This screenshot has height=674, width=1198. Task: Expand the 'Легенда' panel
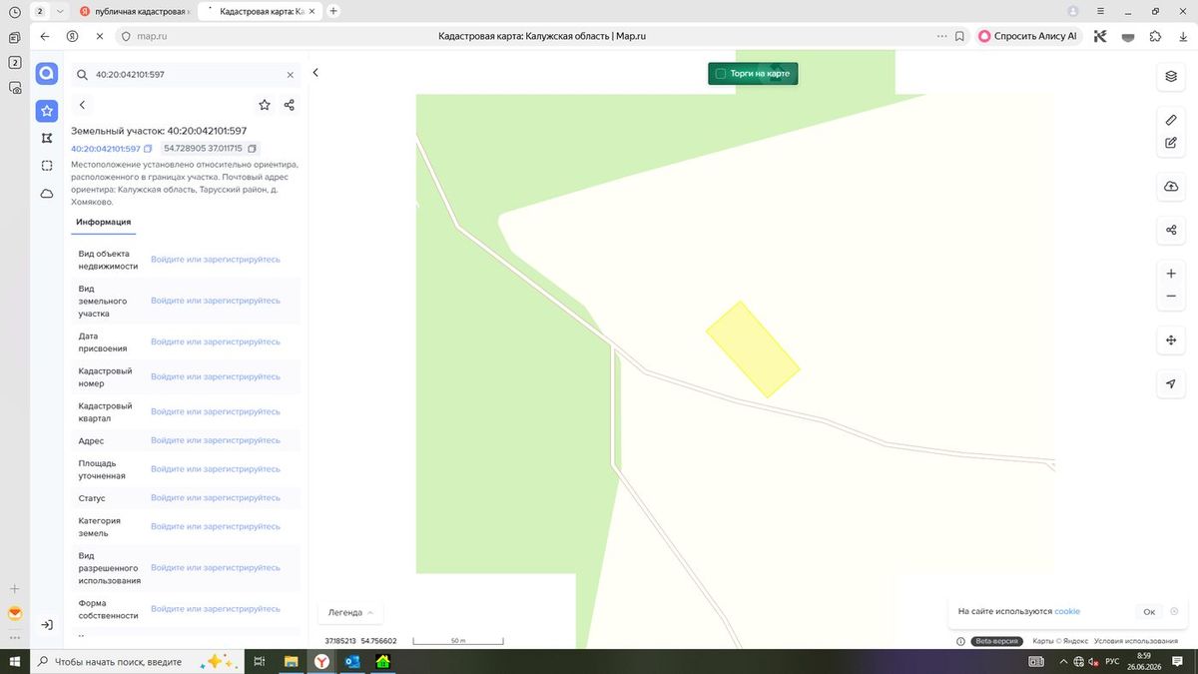point(350,612)
